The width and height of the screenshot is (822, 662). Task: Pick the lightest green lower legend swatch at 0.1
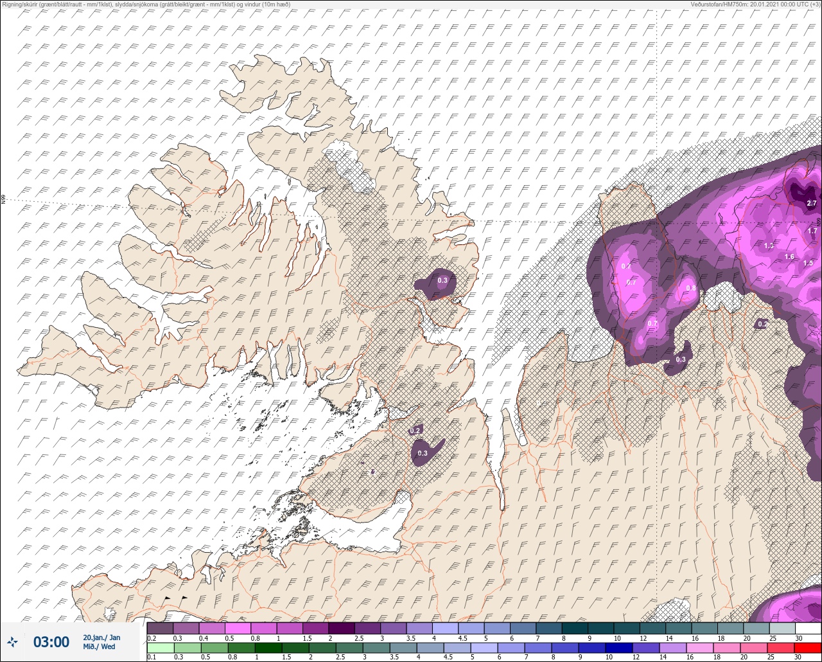(x=160, y=648)
